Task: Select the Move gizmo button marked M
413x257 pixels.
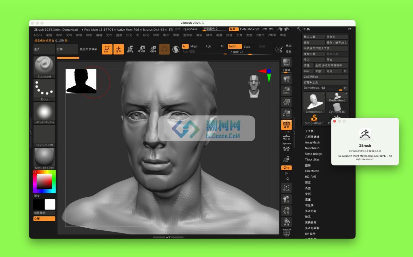Action: click(x=130, y=49)
